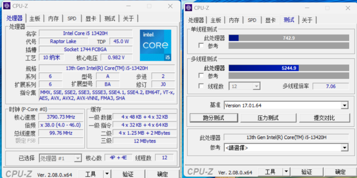Click the Intel Core i5 logo image
This screenshot has width=357, height=178.
(155, 45)
